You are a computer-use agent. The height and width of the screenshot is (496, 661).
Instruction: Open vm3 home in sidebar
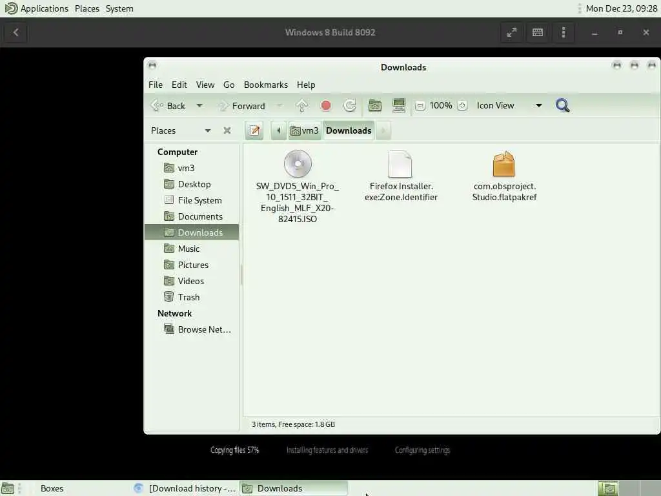tap(192, 168)
